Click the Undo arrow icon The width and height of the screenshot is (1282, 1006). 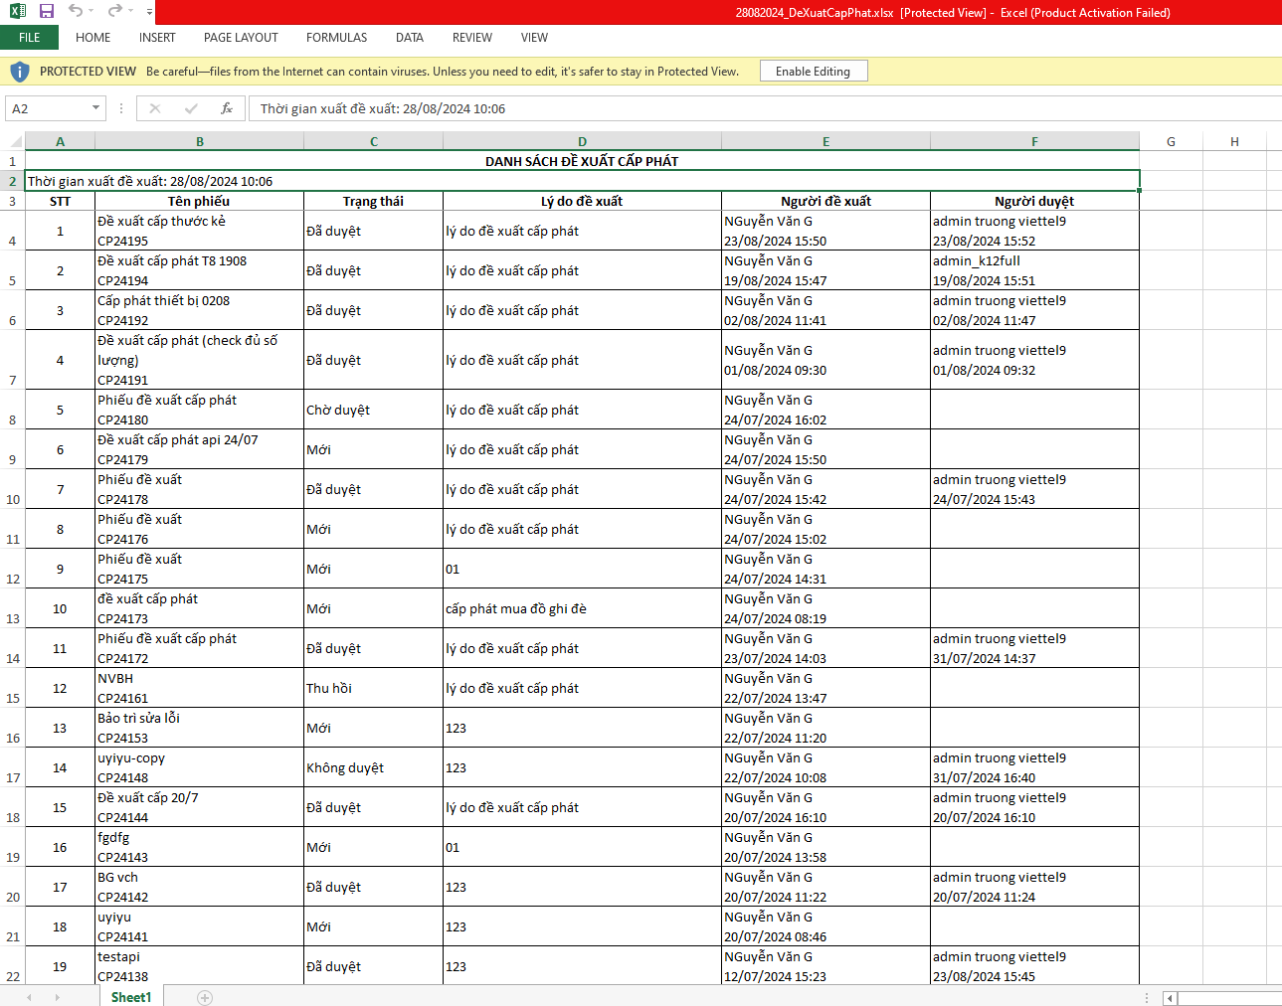76,11
